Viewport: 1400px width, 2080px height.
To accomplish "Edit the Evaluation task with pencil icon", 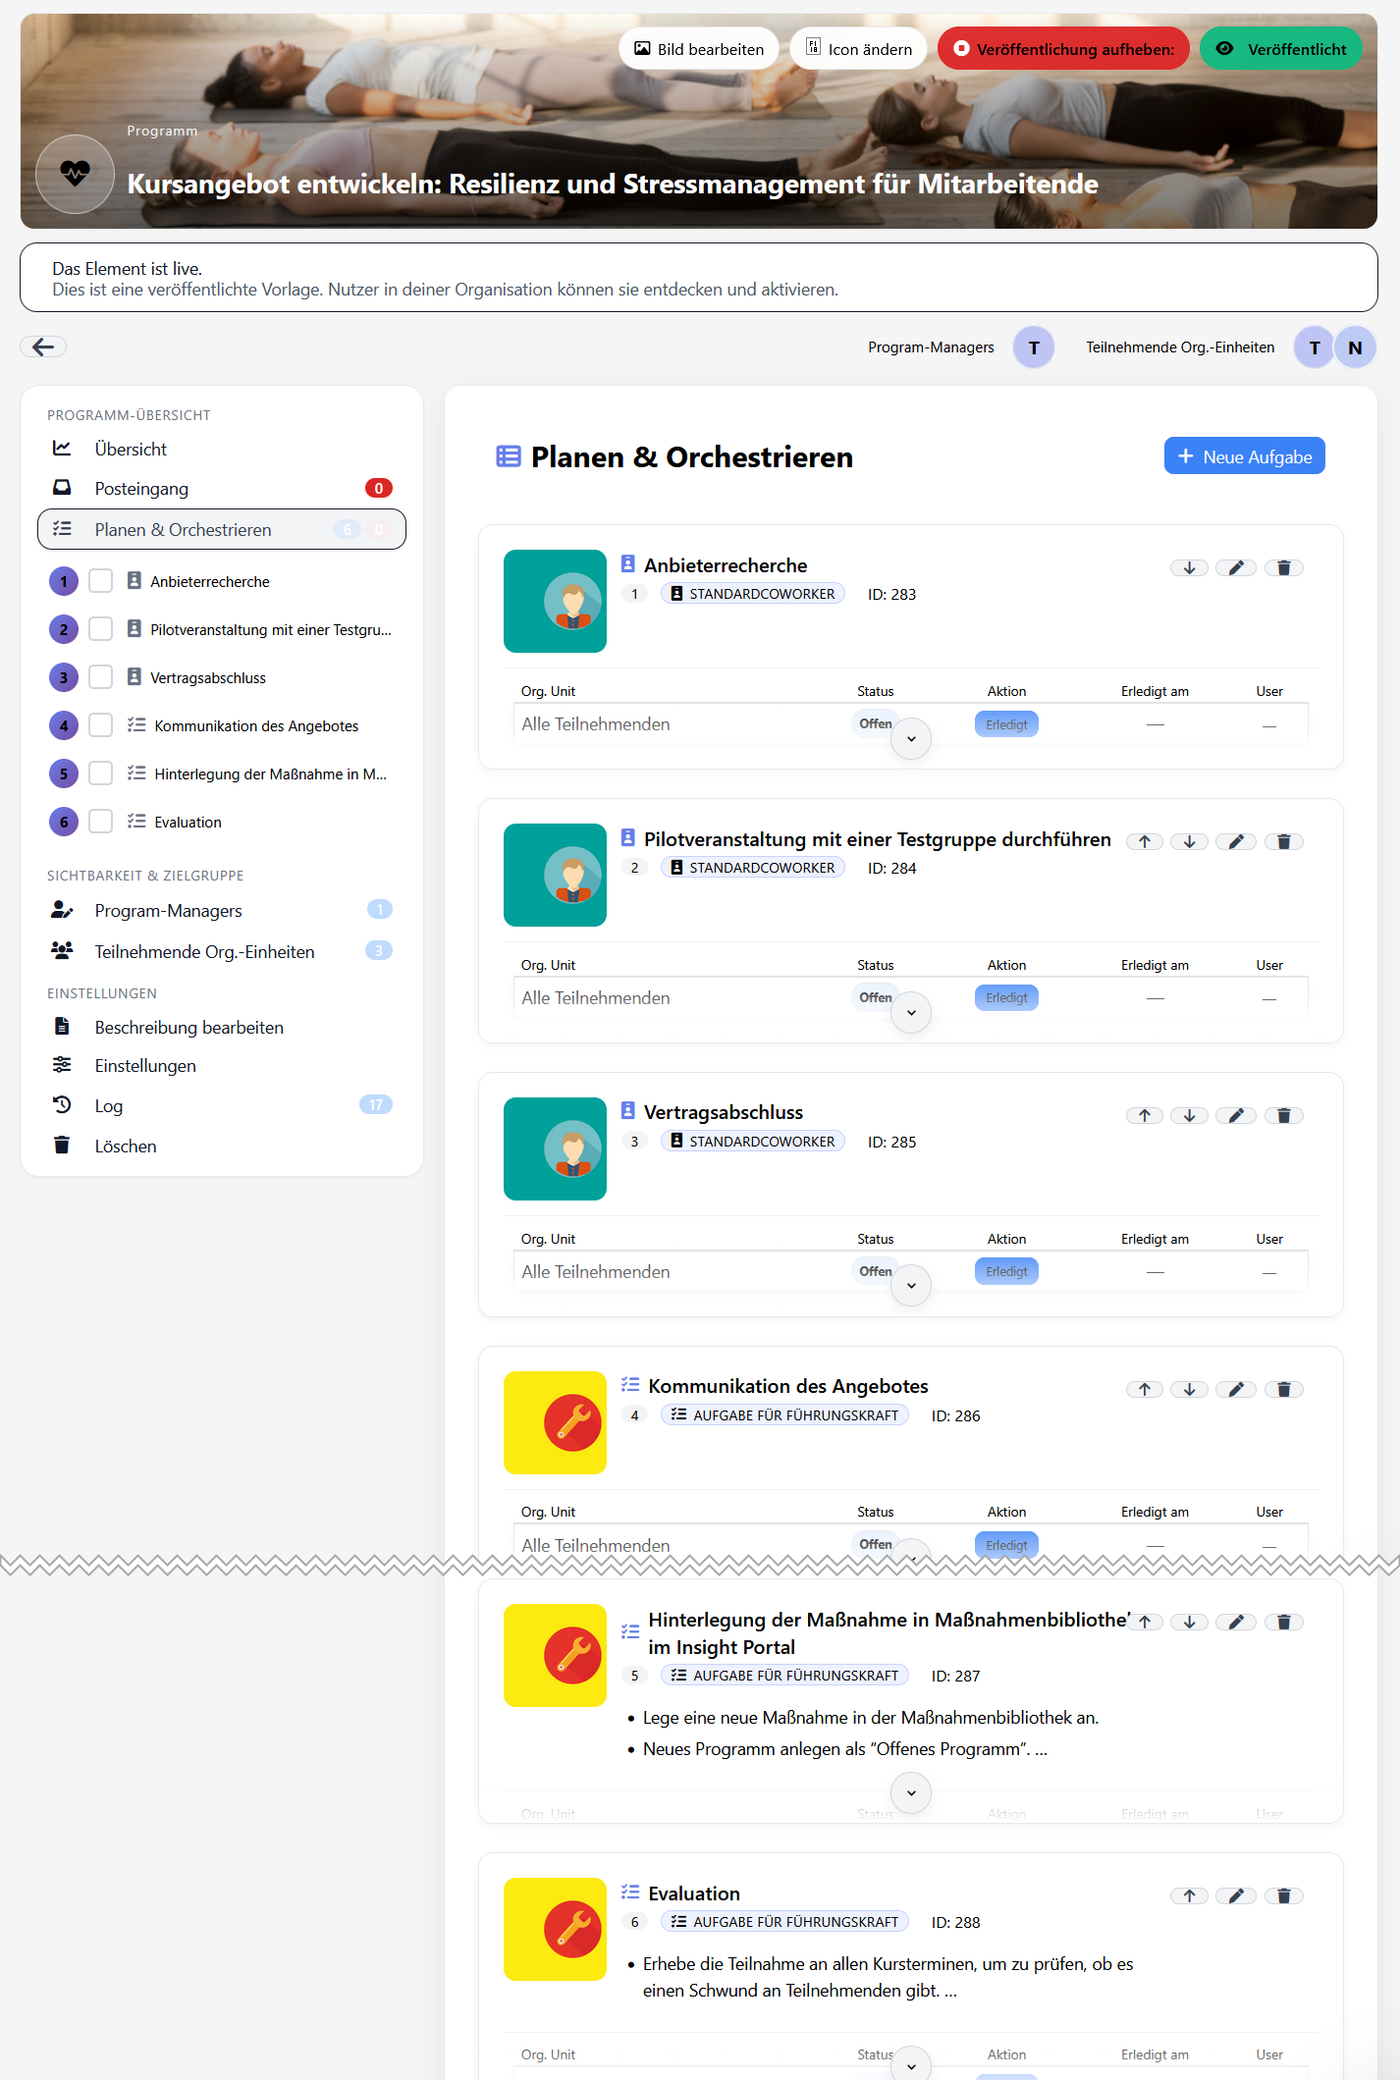I will coord(1235,1896).
